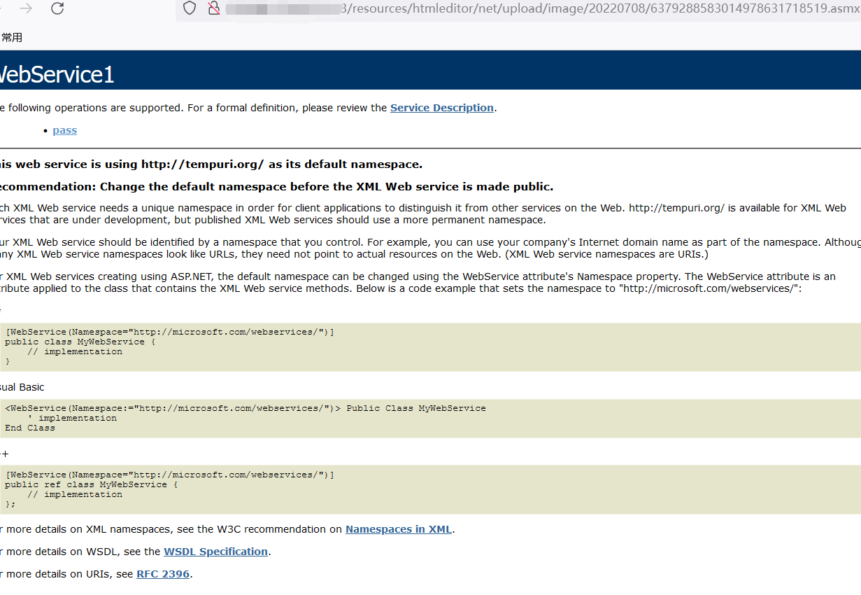Click the 'End Class' code line
This screenshot has width=861, height=595.
[29, 428]
